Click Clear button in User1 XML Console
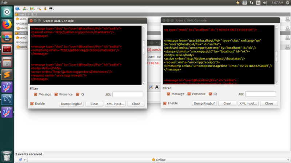 tap(227, 103)
